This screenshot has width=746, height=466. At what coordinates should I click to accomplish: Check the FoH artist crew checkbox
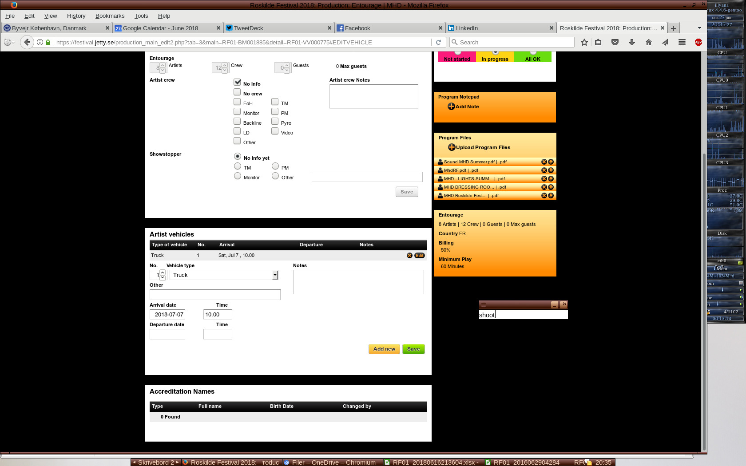tap(237, 102)
